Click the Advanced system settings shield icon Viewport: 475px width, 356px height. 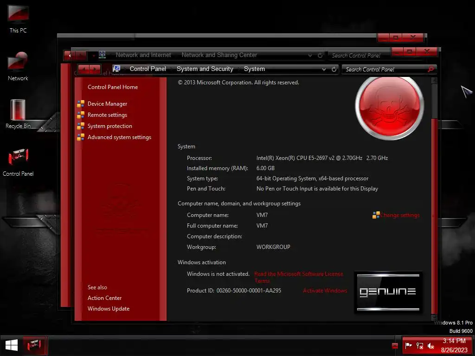(x=81, y=137)
